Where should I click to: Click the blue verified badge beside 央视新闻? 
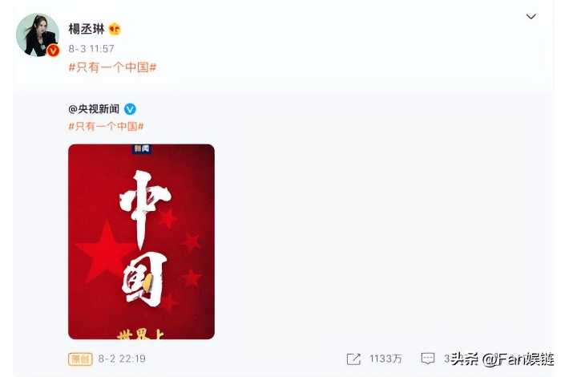click(x=130, y=109)
